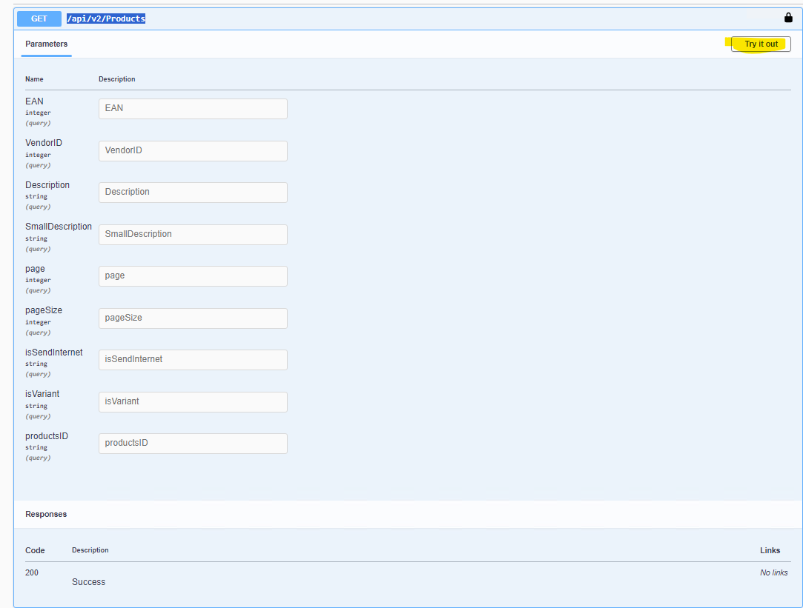Click the authorization lock icon
803x608 pixels.
coord(788,18)
